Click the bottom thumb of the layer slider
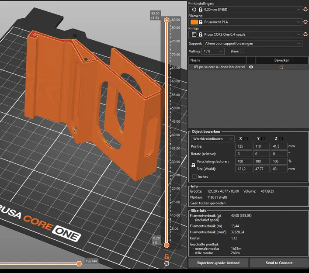This screenshot has height=273, width=309. [x=167, y=245]
